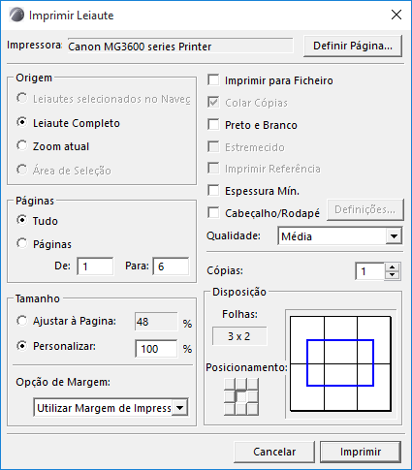Decrease the Cópias count with the down arrow

click(393, 275)
